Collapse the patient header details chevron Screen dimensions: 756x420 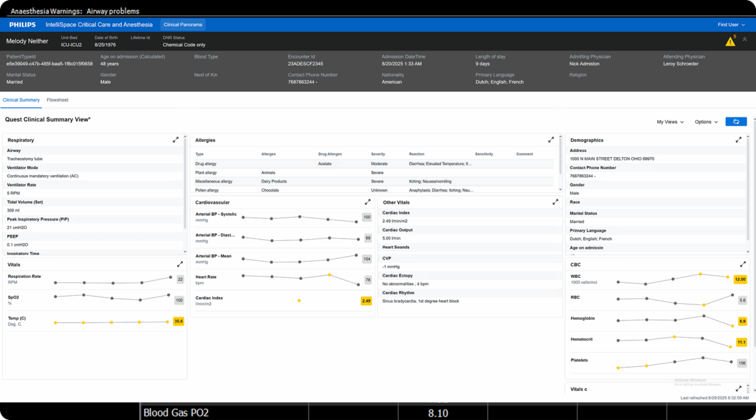click(744, 40)
